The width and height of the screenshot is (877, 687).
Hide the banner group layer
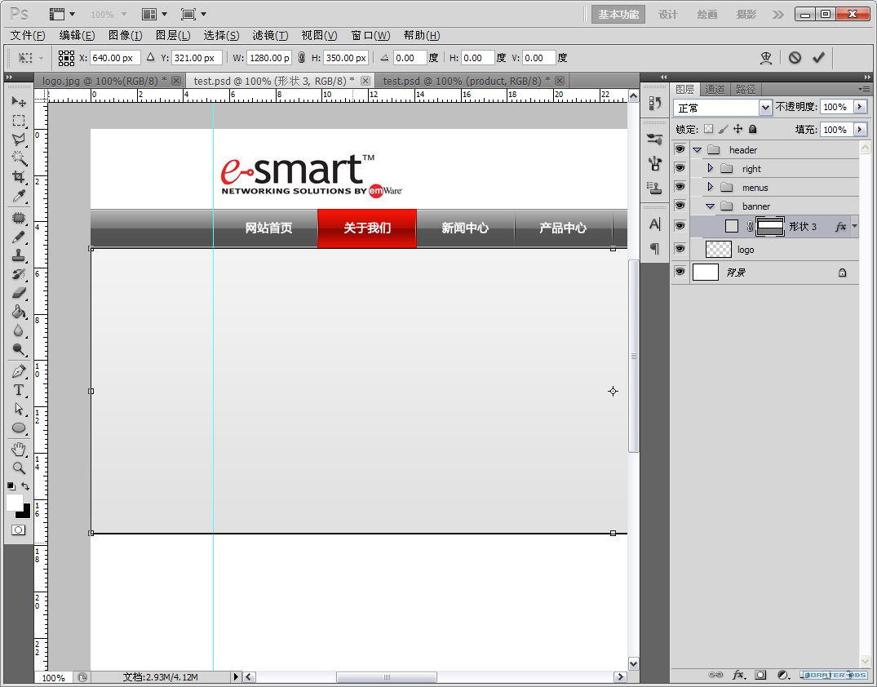point(680,206)
